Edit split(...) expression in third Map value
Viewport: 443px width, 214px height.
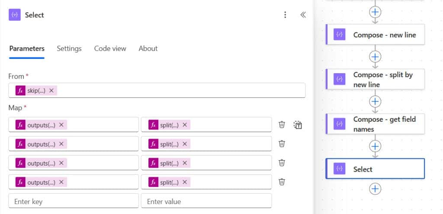point(169,163)
